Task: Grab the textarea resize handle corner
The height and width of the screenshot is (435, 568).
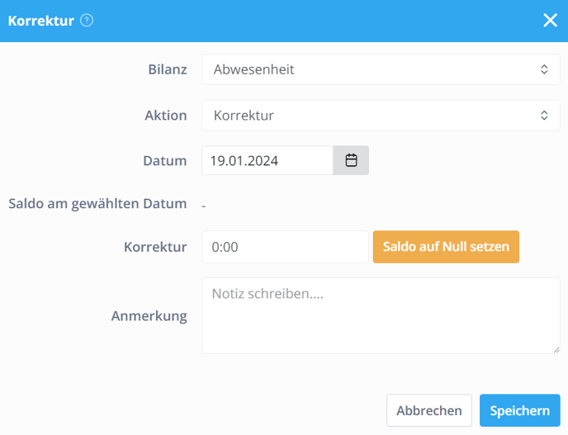Action: click(556, 349)
